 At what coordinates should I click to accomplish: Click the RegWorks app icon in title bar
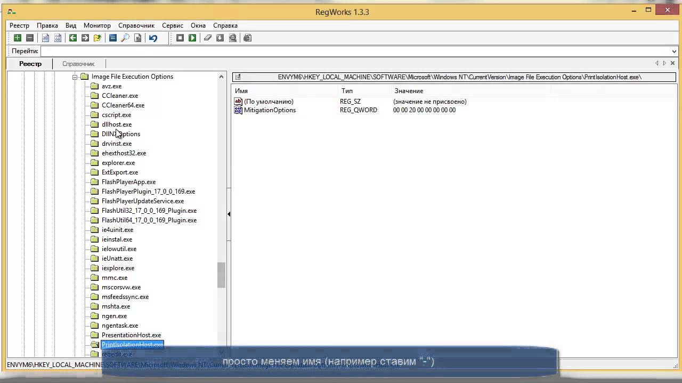pyautogui.click(x=11, y=12)
